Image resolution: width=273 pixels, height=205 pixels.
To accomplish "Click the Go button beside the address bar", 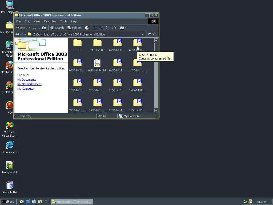I will click(x=151, y=34).
